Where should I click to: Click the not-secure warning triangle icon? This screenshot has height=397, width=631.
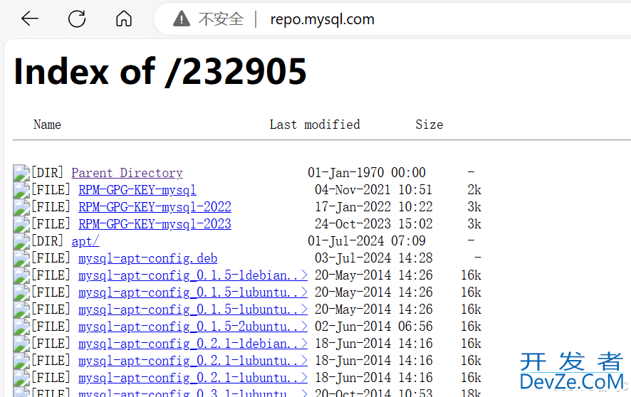pos(182,19)
